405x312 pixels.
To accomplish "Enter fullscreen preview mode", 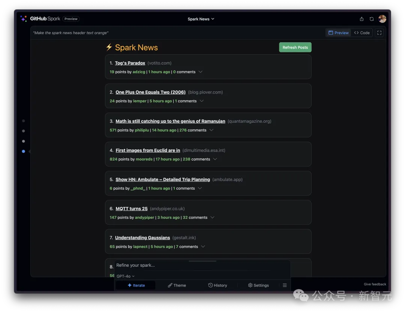I will pyautogui.click(x=379, y=33).
